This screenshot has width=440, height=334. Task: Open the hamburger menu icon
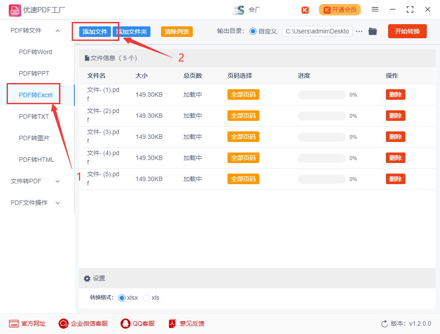coord(375,10)
